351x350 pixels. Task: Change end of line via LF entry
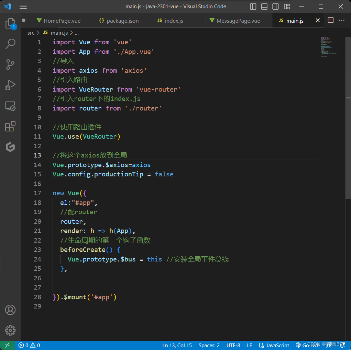249,345
